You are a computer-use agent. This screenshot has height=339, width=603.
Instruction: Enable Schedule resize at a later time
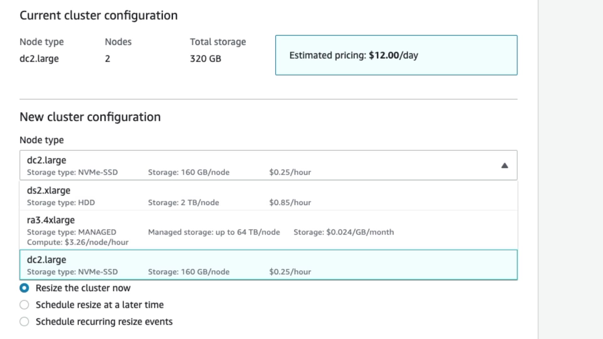(x=24, y=305)
